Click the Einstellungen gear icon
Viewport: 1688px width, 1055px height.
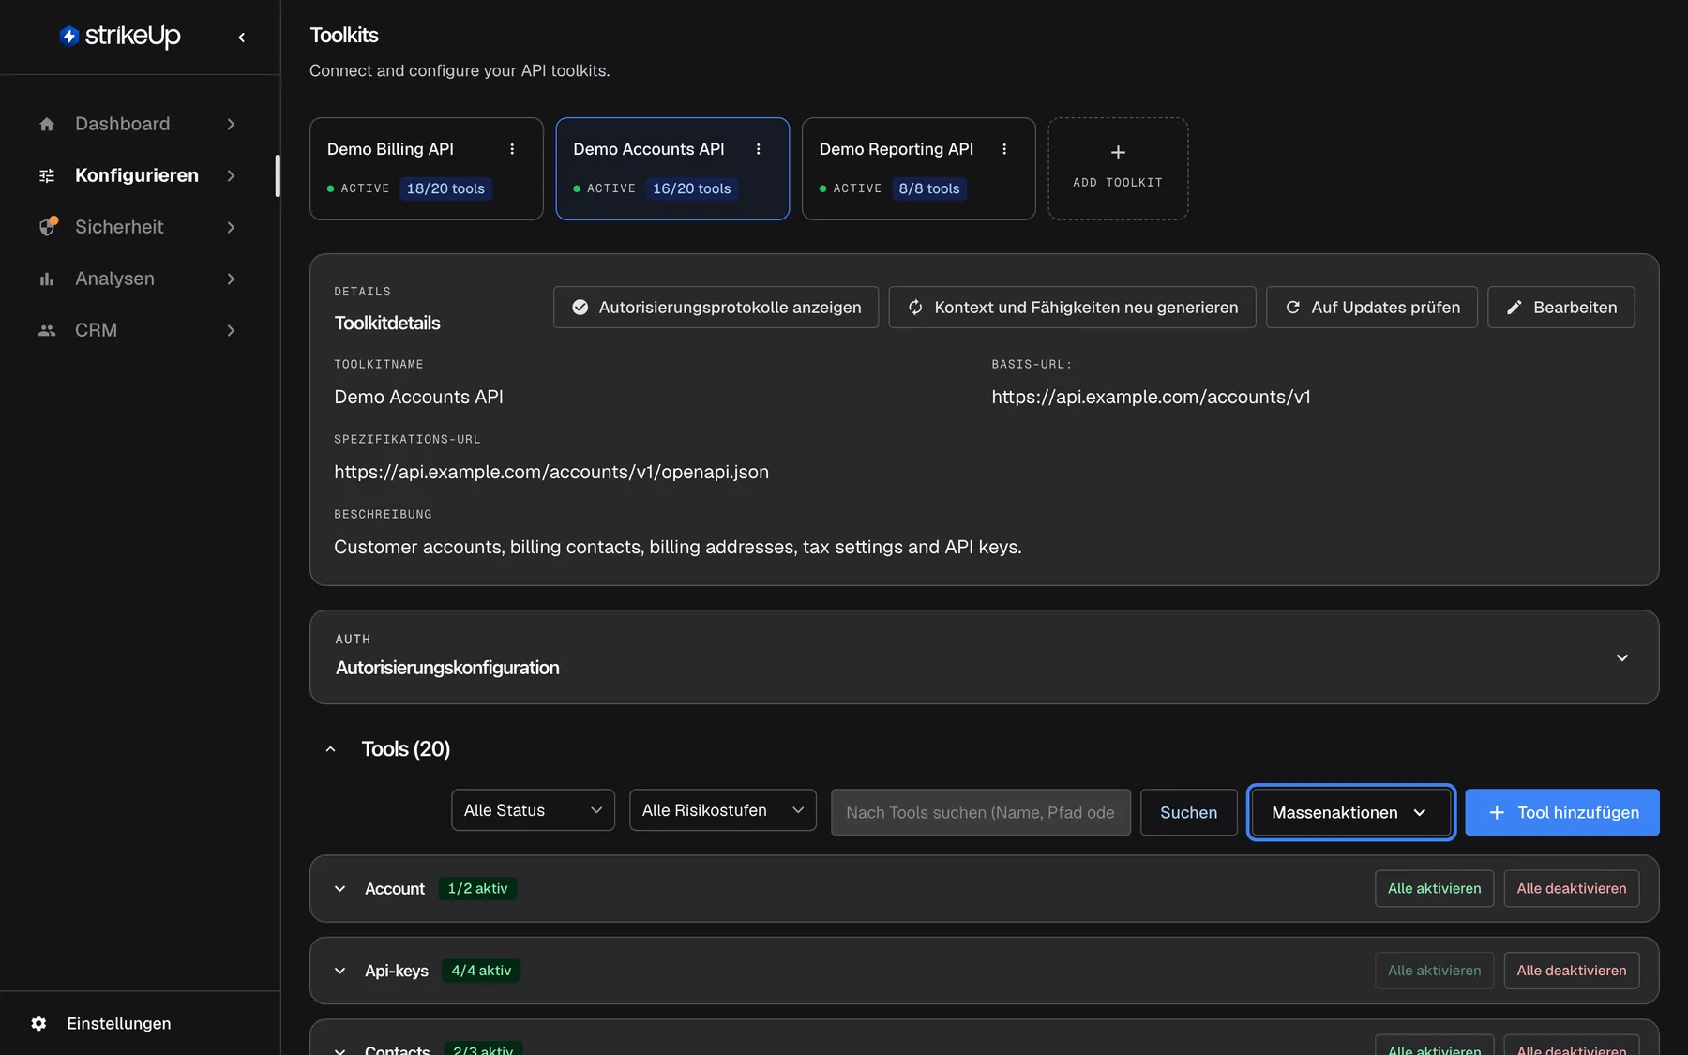point(38,1023)
